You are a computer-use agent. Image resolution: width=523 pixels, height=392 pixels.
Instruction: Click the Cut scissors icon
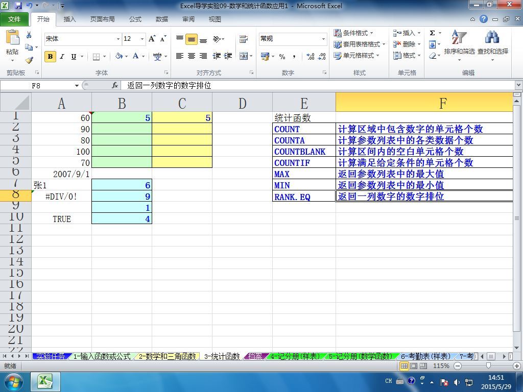tap(29, 35)
